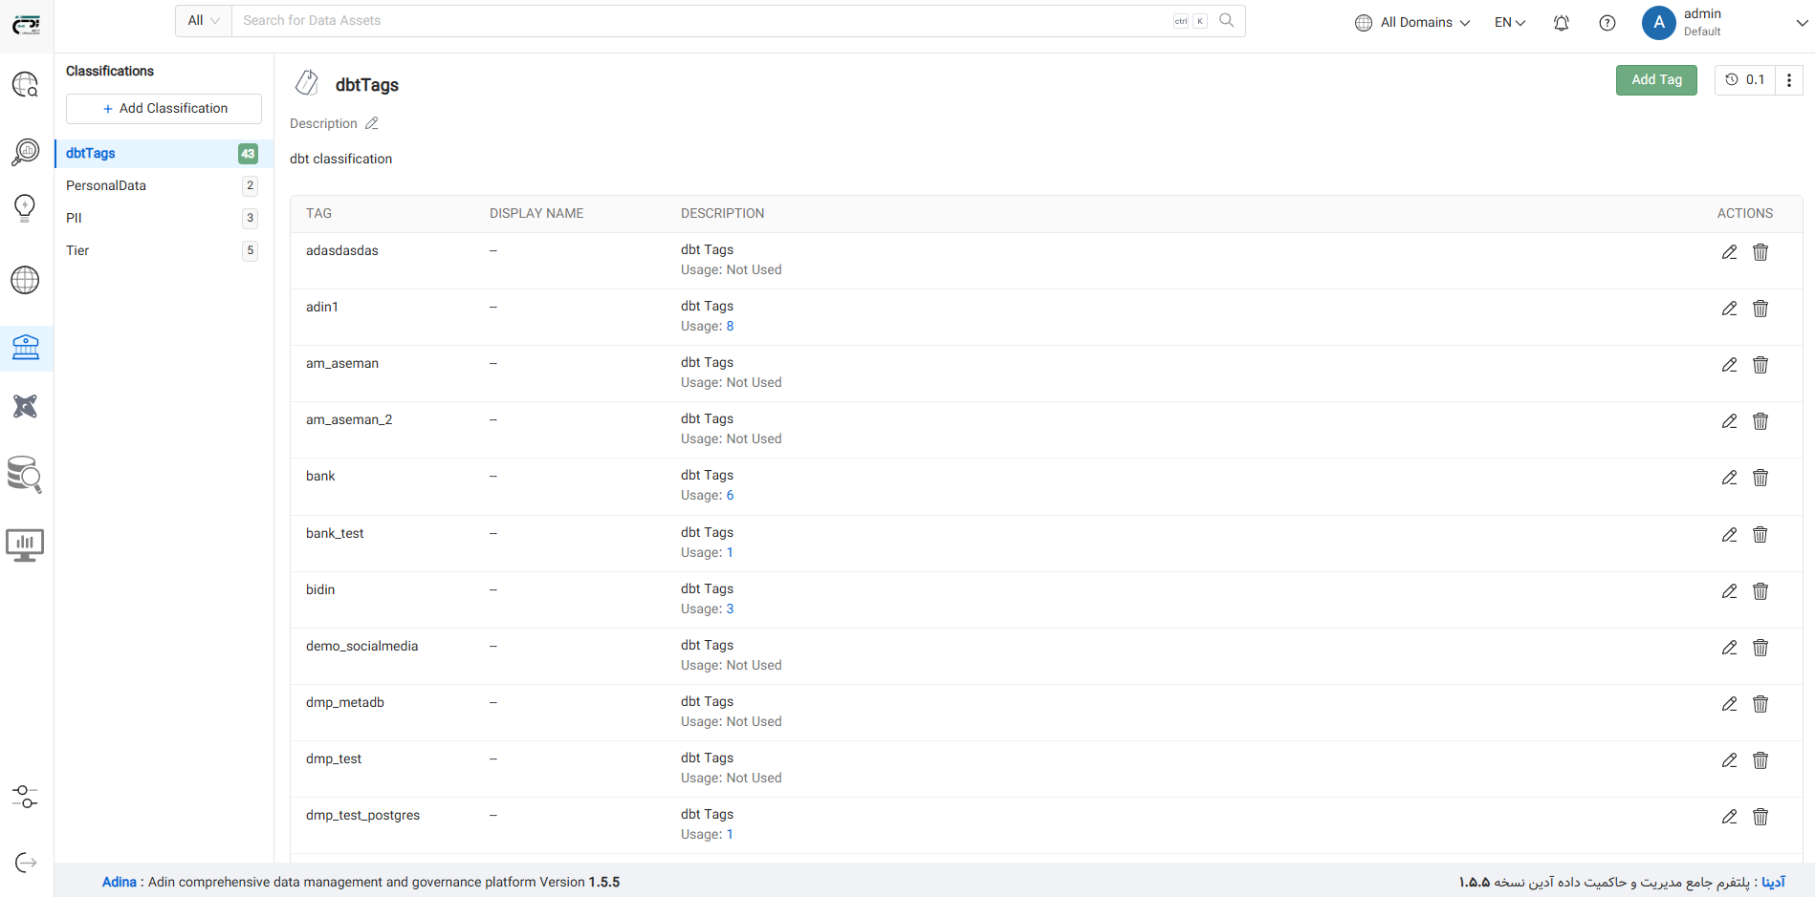This screenshot has width=1815, height=897.
Task: Edit the adin1 tag with pencil icon
Action: (x=1729, y=309)
